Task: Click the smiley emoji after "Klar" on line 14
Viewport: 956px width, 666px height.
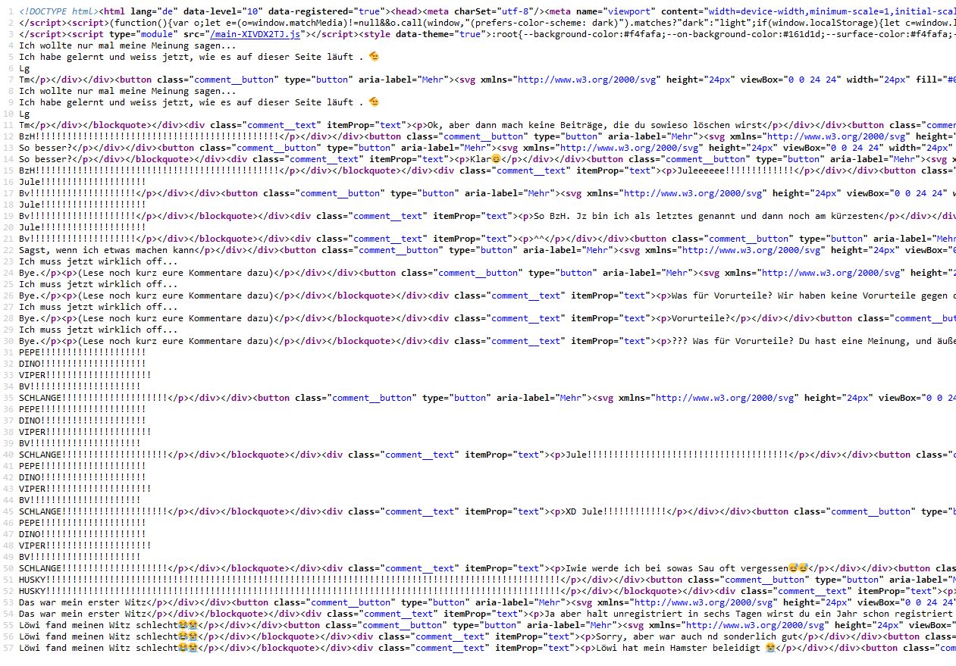Action: pos(496,159)
